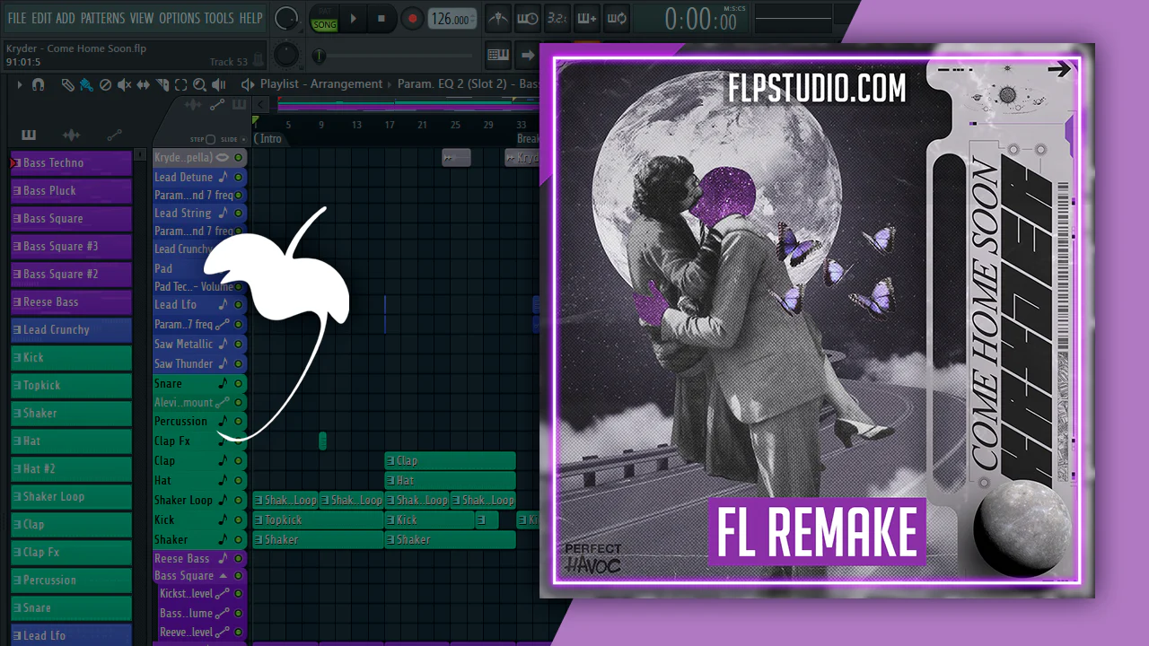
Task: Open the VIEW menu
Action: tap(142, 18)
